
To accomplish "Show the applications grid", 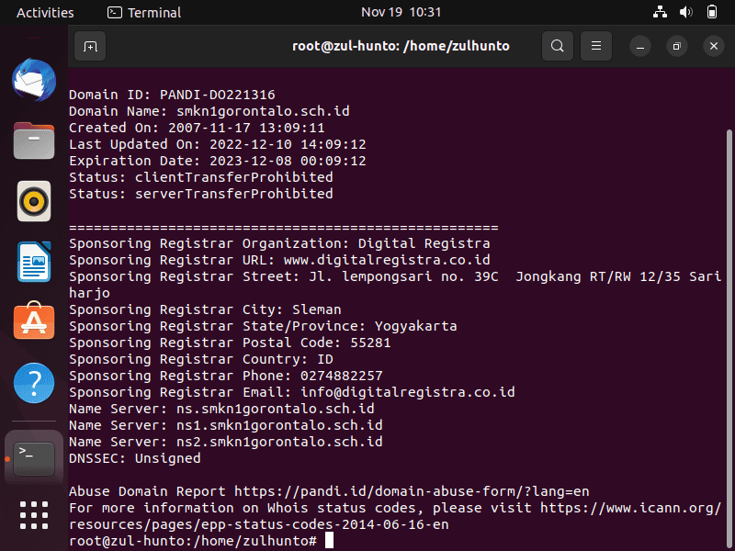I will tap(34, 515).
